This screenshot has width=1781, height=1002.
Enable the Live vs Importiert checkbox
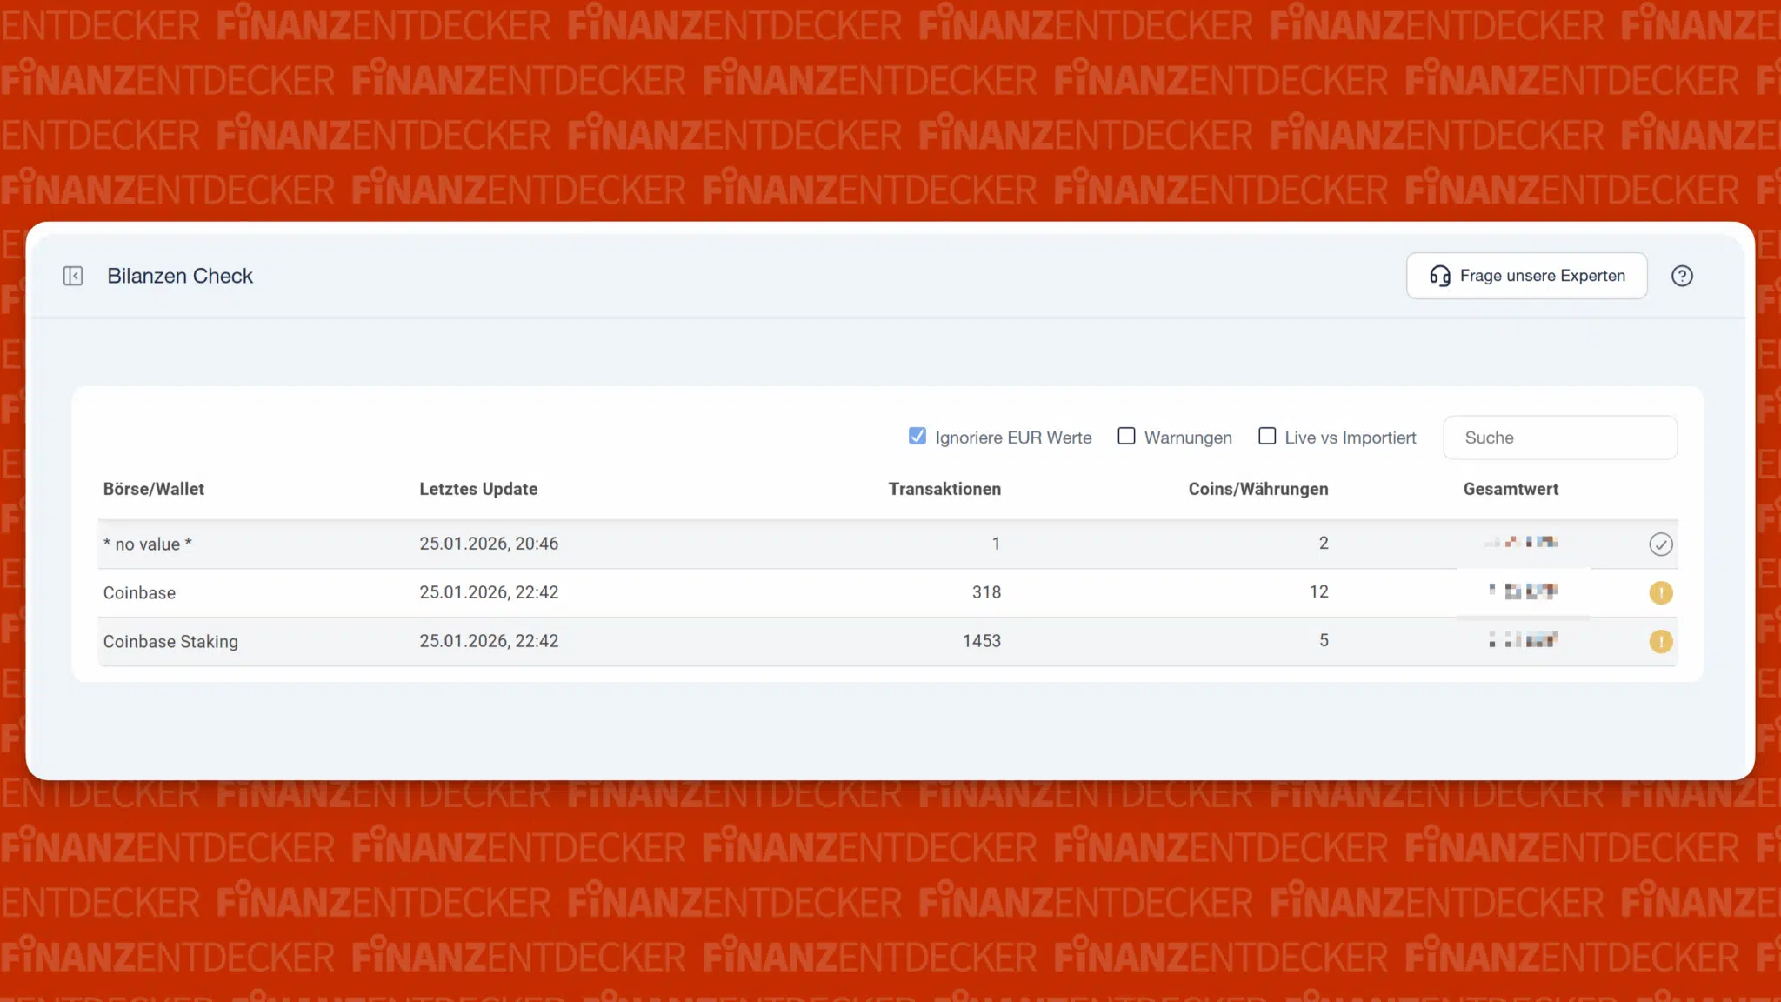1267,436
